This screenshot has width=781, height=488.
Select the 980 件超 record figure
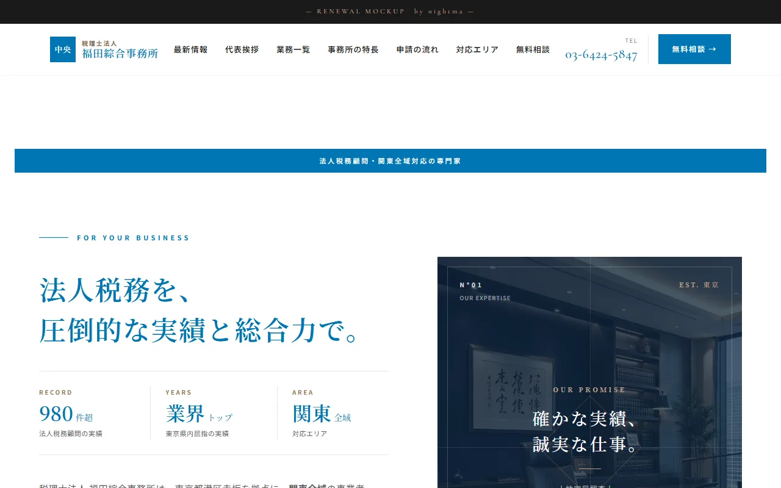66,414
